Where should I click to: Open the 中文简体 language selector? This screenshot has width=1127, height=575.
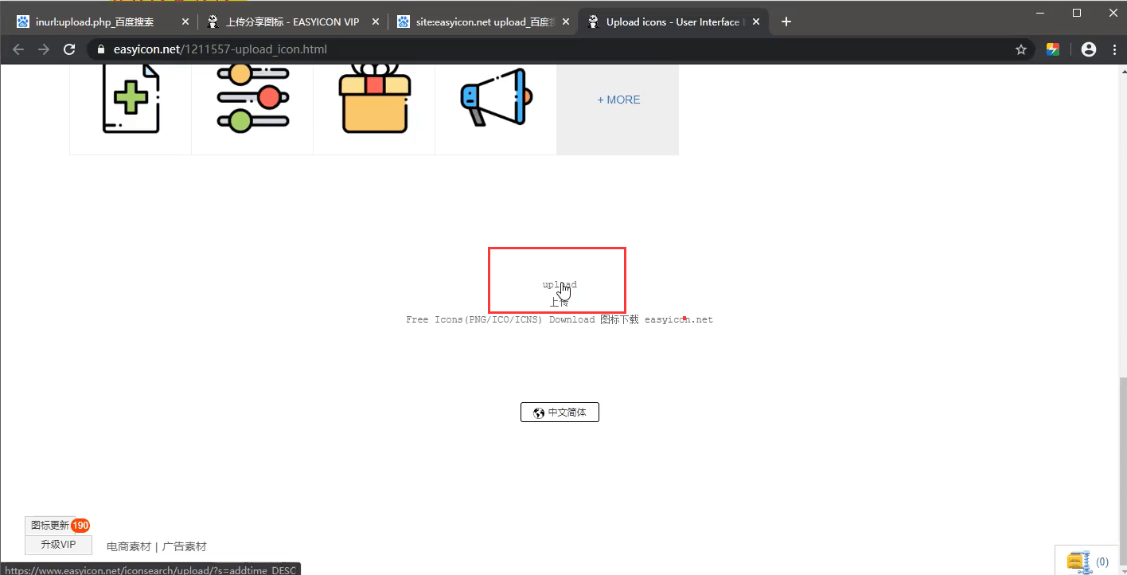tap(560, 413)
